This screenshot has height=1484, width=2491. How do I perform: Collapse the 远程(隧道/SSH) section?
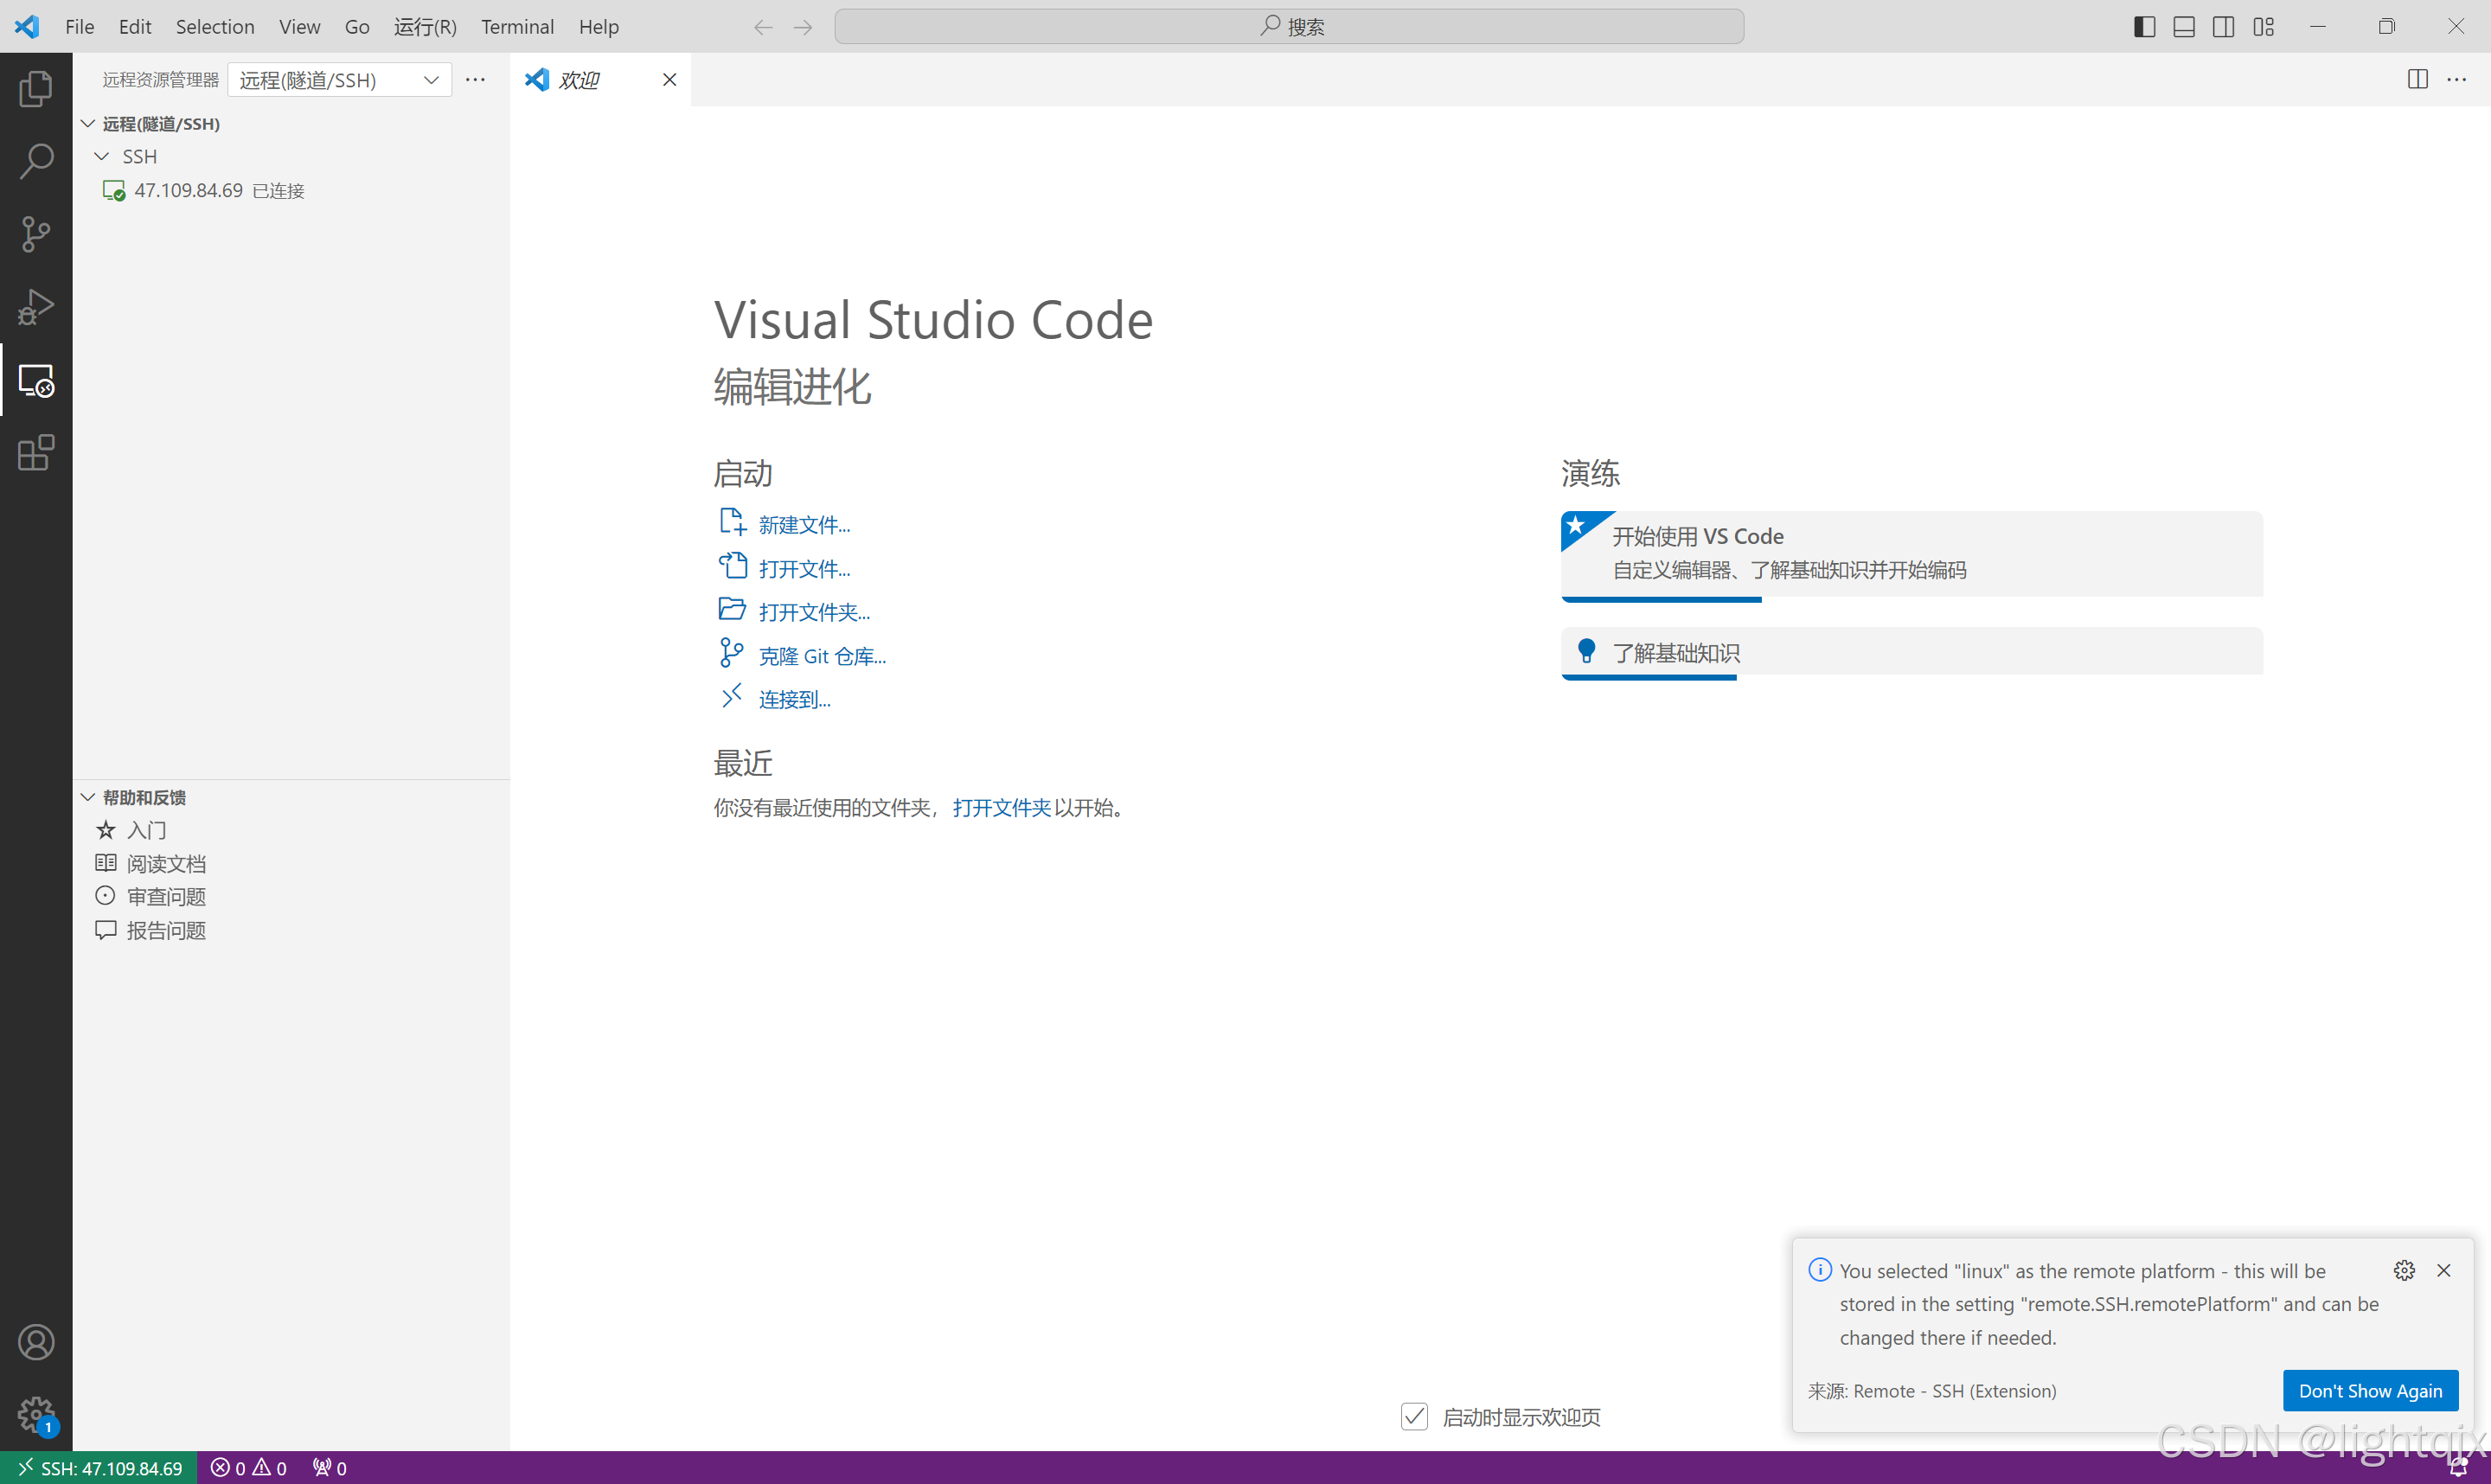coord(88,124)
